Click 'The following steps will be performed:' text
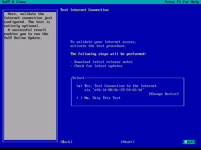201x150 pixels. pyautogui.click(x=108, y=54)
